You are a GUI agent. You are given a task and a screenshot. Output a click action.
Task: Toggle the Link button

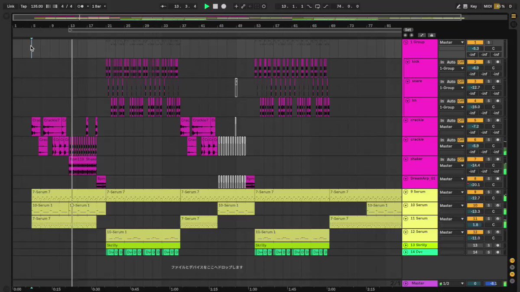(11, 6)
